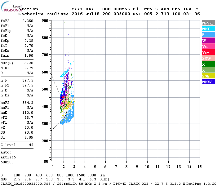This screenshot has width=217, height=186.
Task: Select the X+ light green legend swatch
Action: point(208,70)
